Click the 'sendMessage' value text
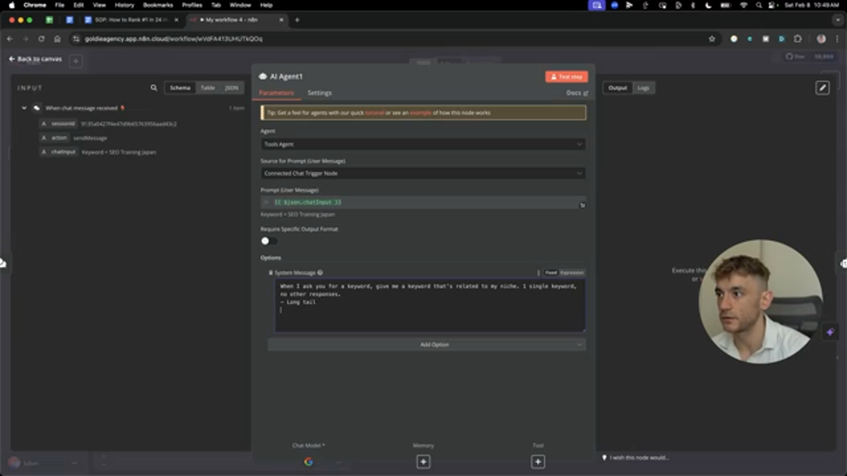847x476 pixels. [x=90, y=138]
